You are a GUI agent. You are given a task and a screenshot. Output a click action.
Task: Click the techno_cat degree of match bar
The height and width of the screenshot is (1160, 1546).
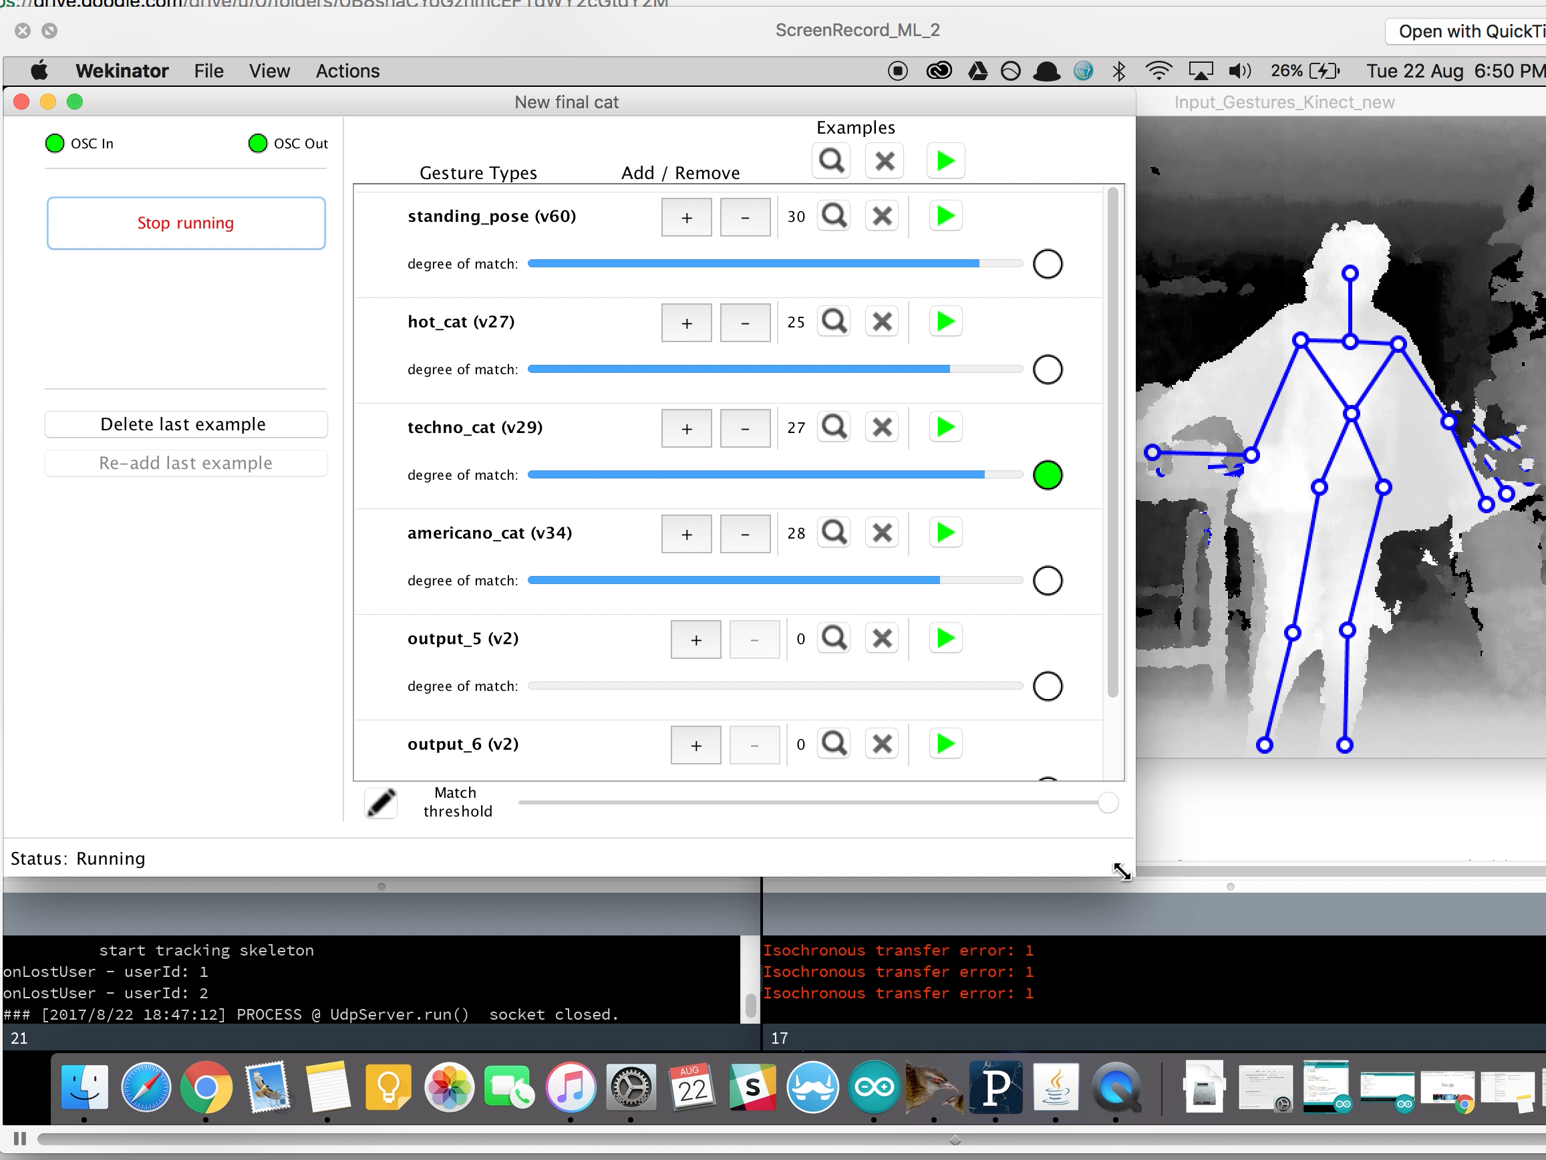(775, 475)
